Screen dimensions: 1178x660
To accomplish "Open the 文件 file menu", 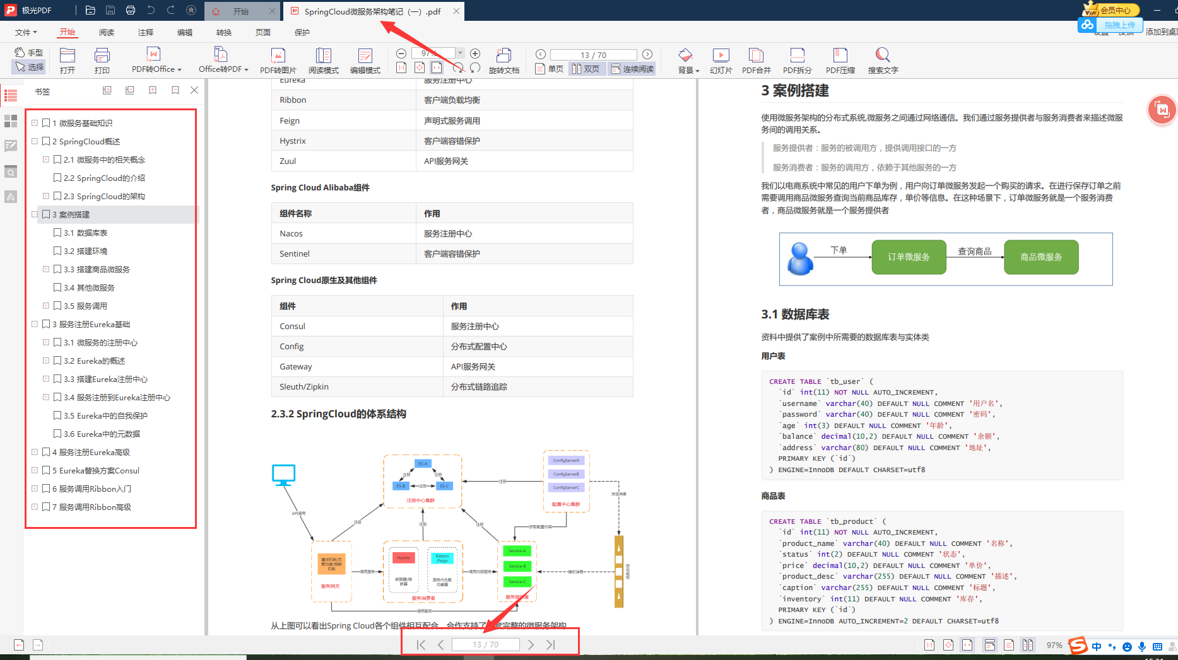I will tap(26, 32).
